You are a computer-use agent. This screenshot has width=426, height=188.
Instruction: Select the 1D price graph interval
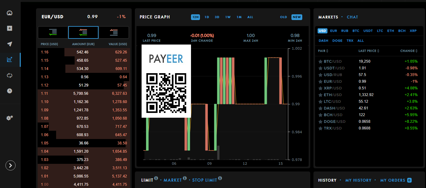(x=207, y=17)
